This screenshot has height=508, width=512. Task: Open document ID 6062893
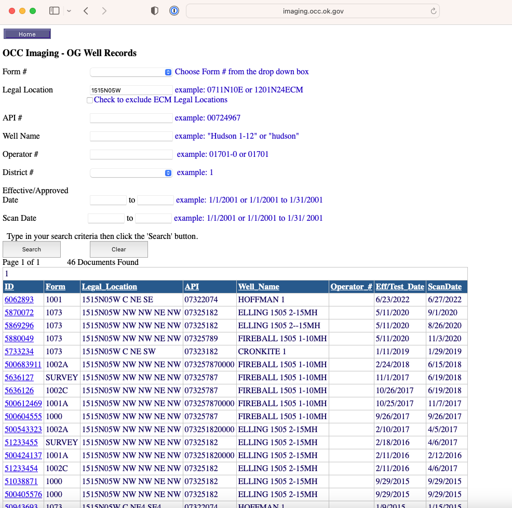click(x=19, y=300)
